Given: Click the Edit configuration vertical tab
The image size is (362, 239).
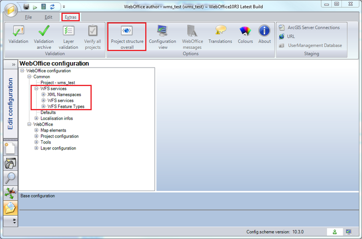Looking at the screenshot, I should 10,103.
